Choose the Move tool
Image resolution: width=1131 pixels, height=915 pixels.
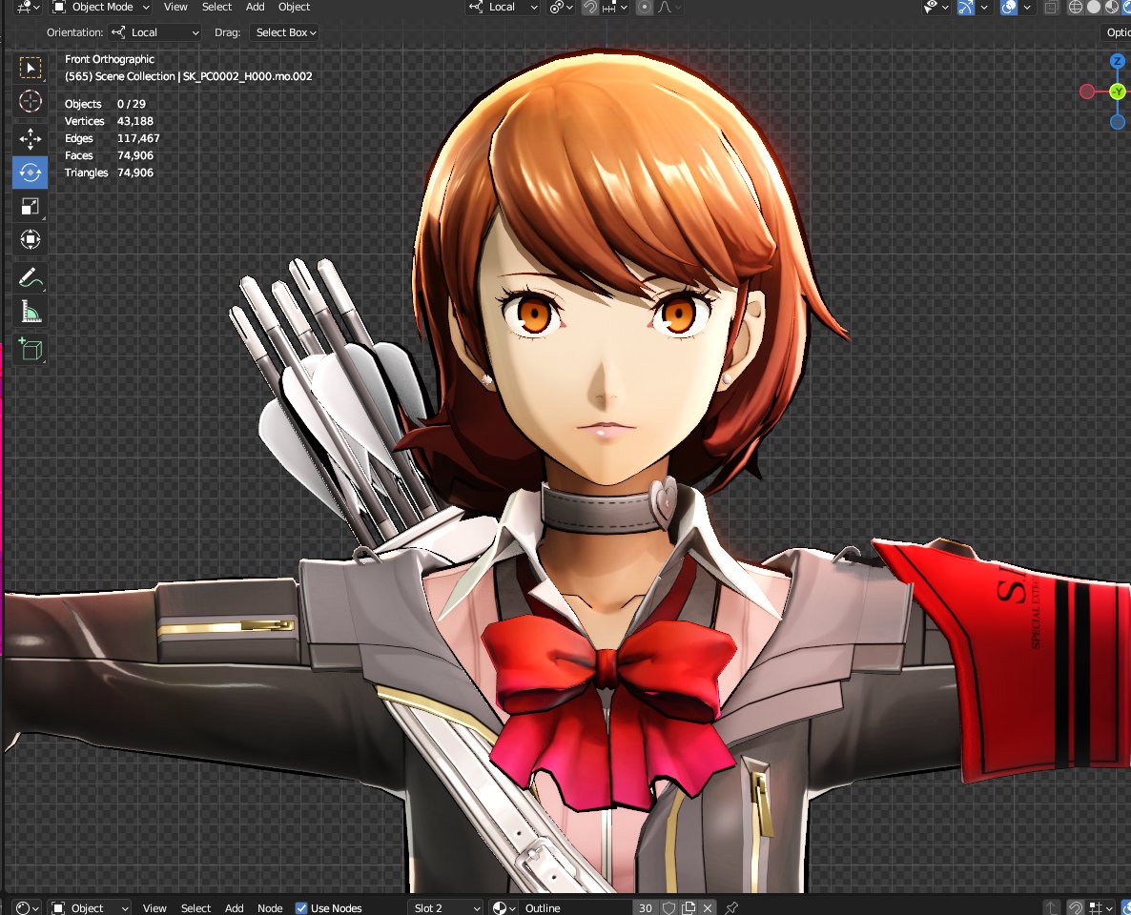(x=30, y=138)
